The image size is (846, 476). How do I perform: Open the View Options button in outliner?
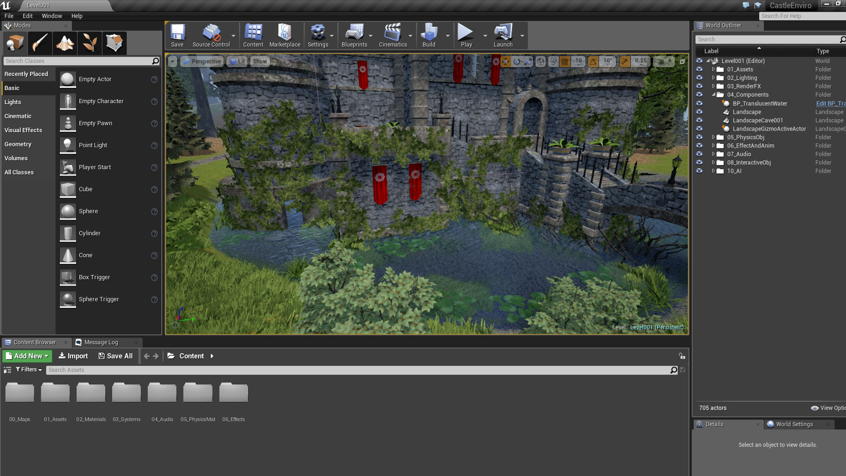coord(828,408)
